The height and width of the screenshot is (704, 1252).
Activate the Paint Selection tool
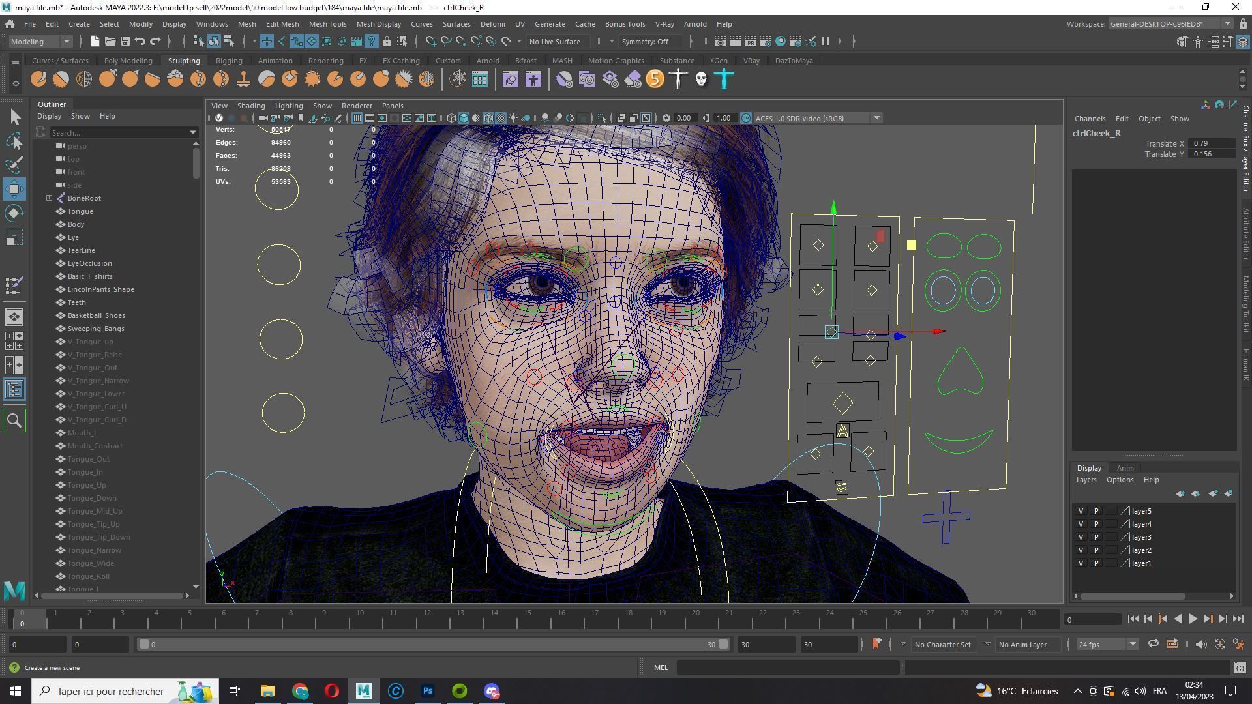pyautogui.click(x=14, y=164)
